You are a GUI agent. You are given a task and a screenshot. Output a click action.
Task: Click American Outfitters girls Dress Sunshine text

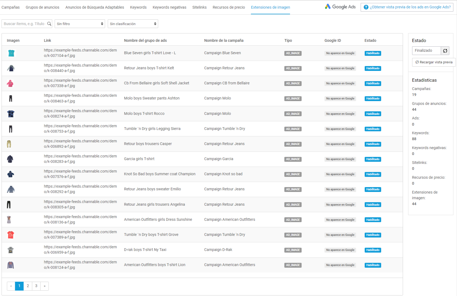158,219
